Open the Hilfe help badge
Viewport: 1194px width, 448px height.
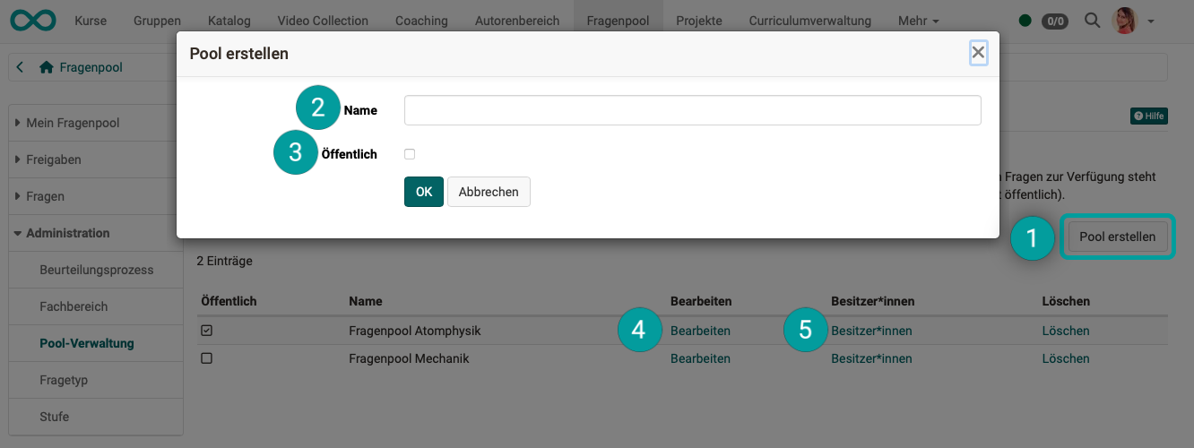1149,116
